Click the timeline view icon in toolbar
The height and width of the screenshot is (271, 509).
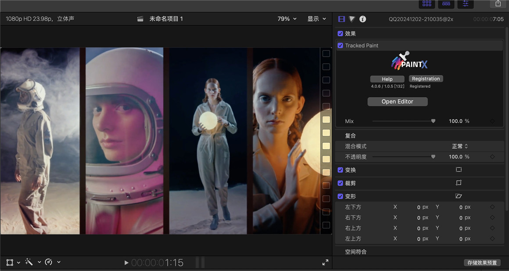(446, 4)
